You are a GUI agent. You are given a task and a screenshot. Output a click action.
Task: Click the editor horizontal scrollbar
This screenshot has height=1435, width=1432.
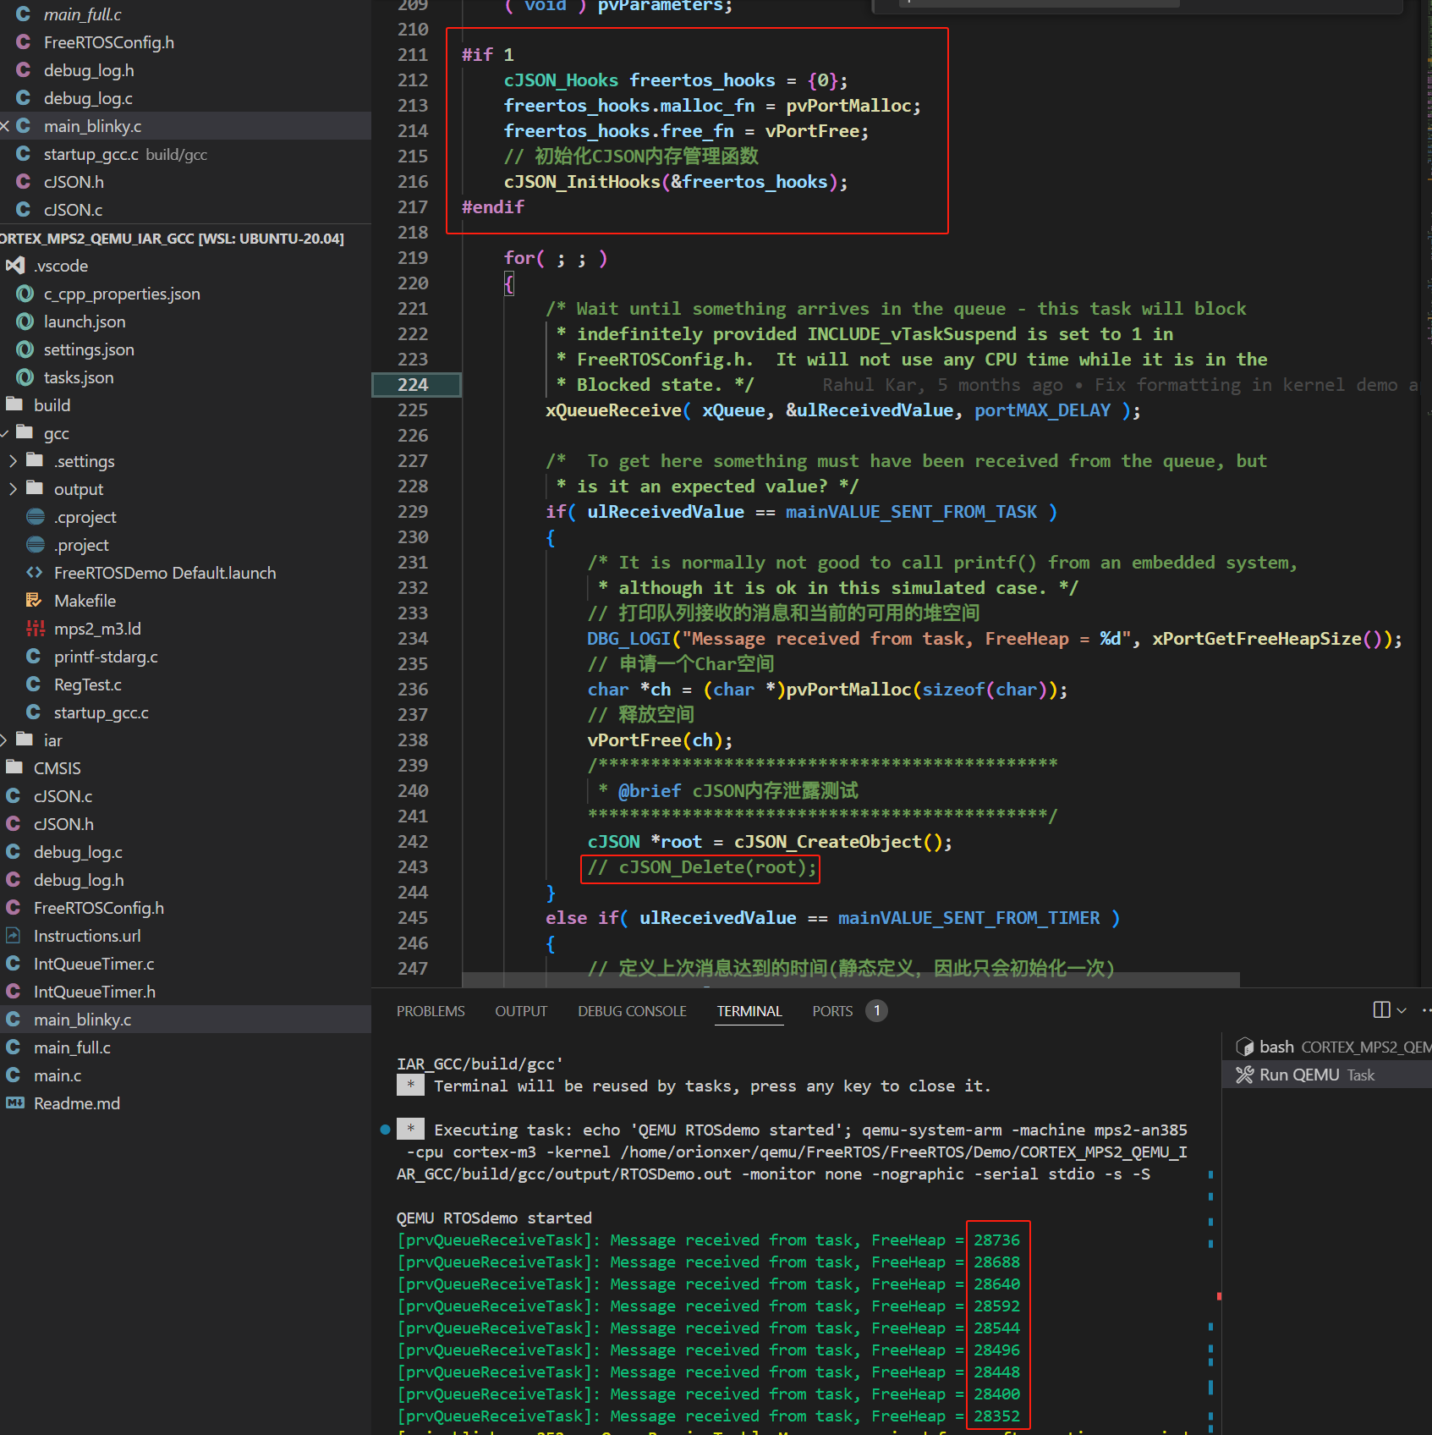[x=850, y=980]
